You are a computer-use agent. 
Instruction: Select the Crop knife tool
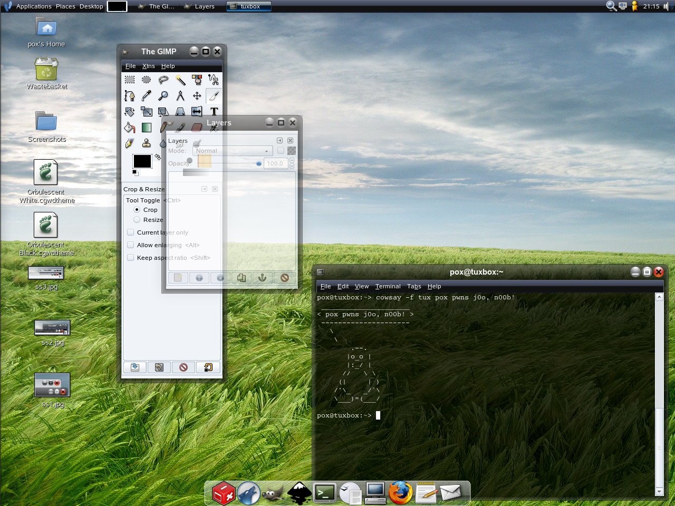[x=214, y=95]
